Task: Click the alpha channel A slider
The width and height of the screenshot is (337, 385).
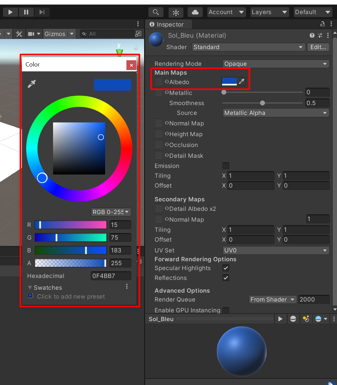Action: tap(71, 263)
